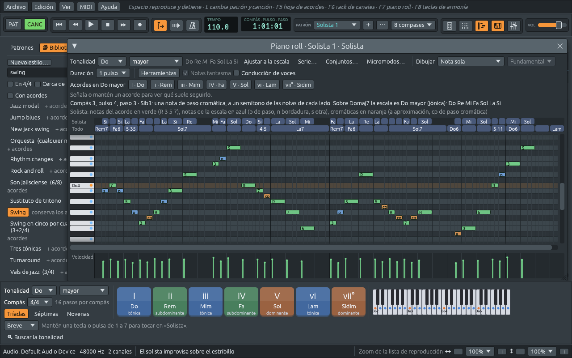Switch to PAT pattern mode
The image size is (572, 358).
point(13,25)
